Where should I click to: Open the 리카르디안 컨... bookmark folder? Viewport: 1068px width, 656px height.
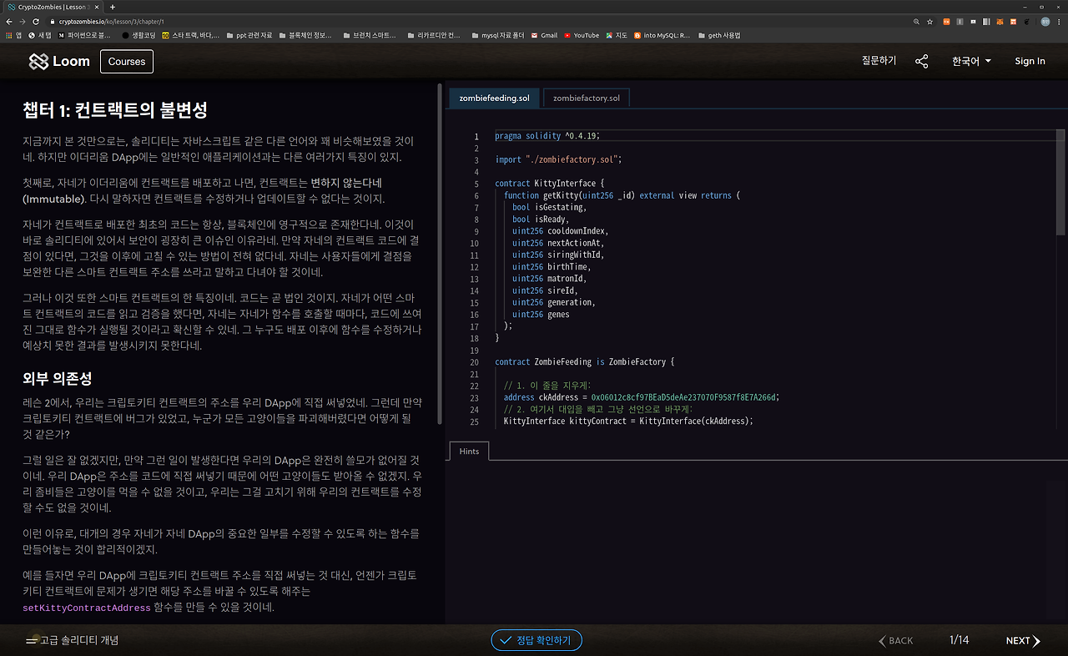tap(432, 35)
